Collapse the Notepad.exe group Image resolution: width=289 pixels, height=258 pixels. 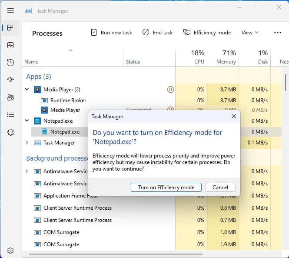coord(27,121)
